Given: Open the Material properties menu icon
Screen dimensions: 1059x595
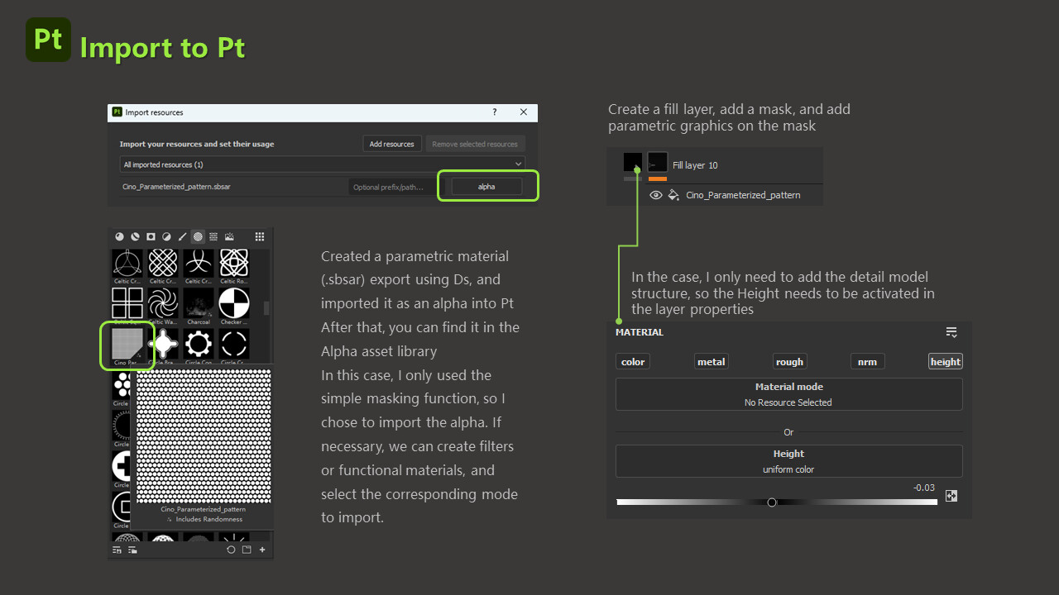Looking at the screenshot, I should coord(951,332).
